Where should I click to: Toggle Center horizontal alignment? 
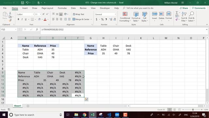point(57,19)
